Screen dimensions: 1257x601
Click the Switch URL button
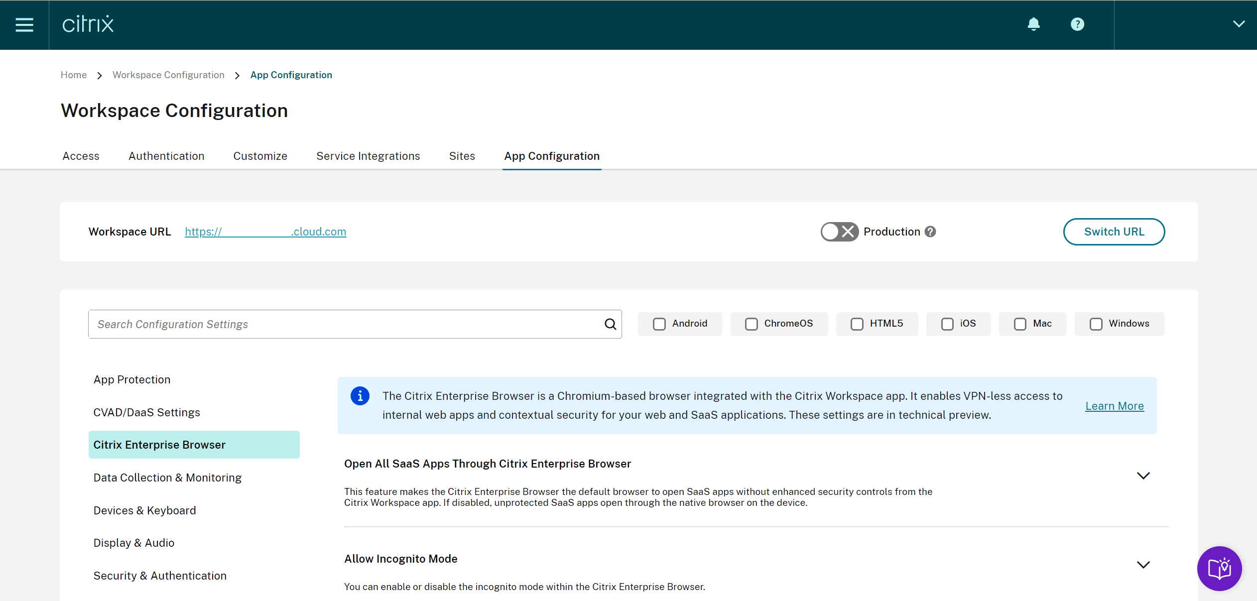tap(1114, 232)
